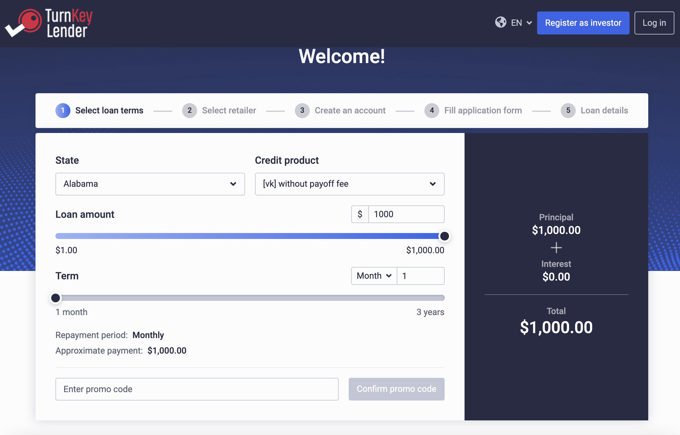Image resolution: width=680 pixels, height=435 pixels.
Task: Click the Enter promo code field
Action: point(197,389)
